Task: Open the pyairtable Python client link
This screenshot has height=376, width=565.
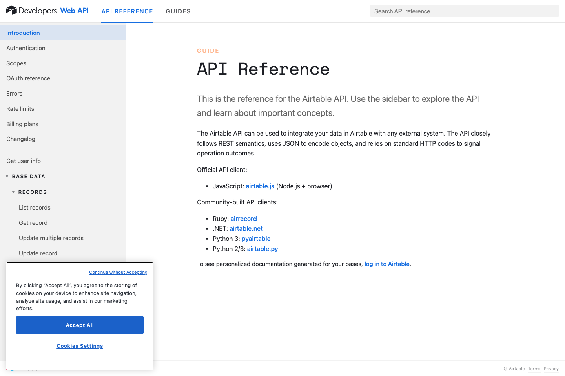Action: click(x=256, y=239)
